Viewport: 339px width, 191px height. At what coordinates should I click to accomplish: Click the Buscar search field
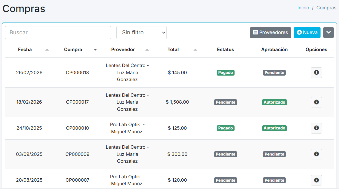point(58,32)
